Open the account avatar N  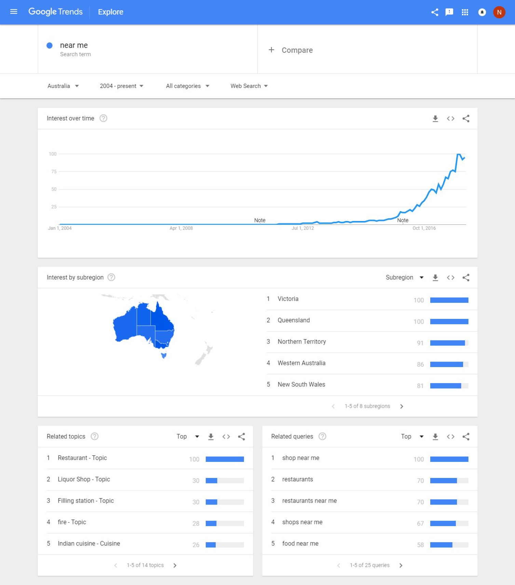(x=499, y=12)
